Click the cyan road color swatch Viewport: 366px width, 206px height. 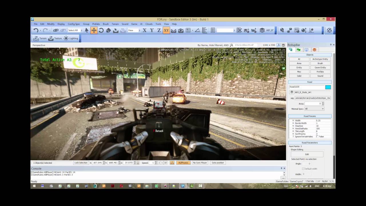coord(328,87)
